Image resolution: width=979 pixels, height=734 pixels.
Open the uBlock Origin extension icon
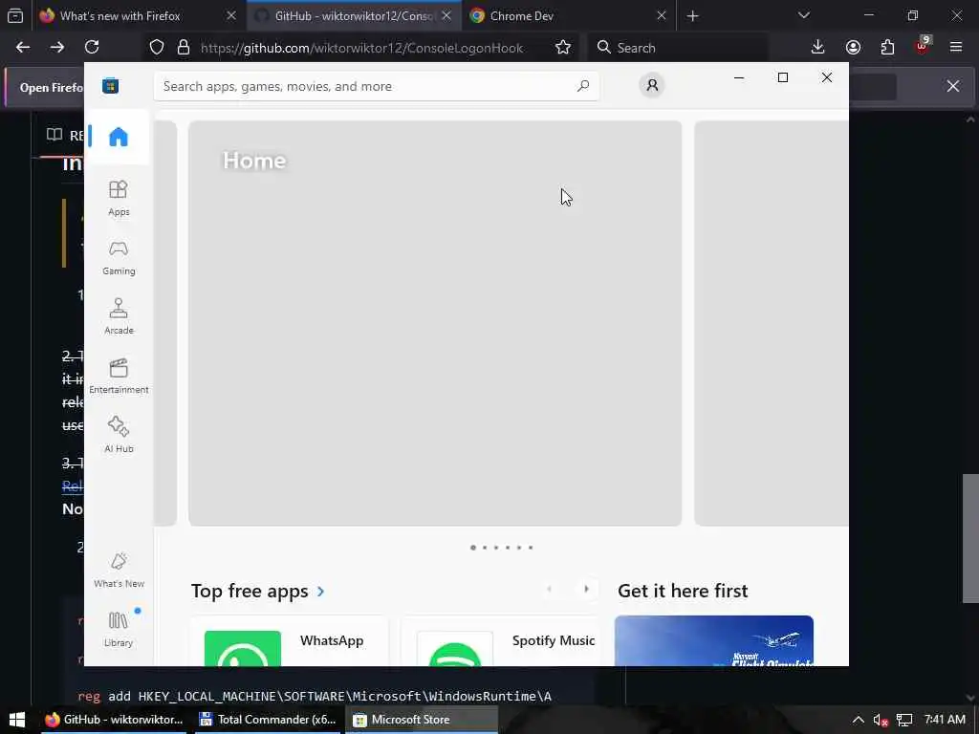pyautogui.click(x=922, y=46)
